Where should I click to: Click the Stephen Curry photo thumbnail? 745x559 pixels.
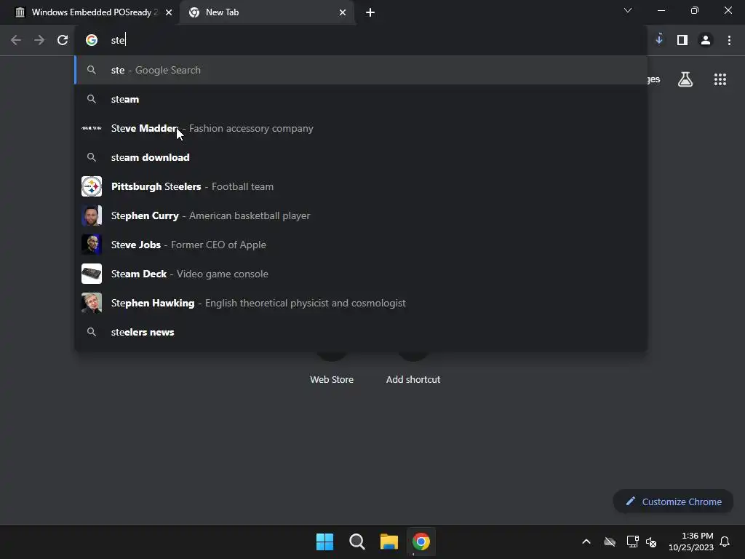pos(92,215)
